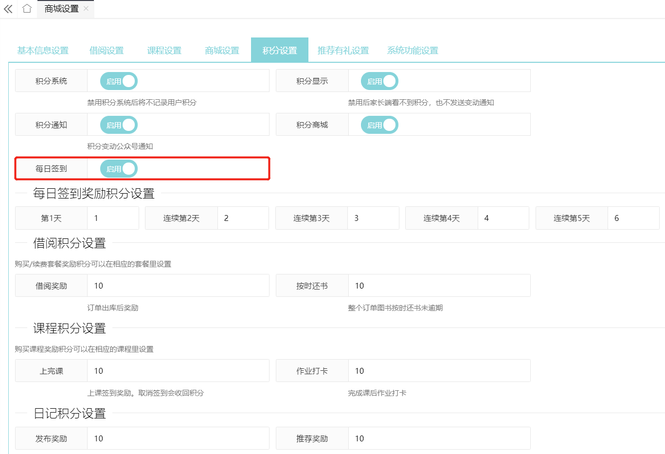The width and height of the screenshot is (665, 454).
Task: Edit the 连续第2天 points field
Action: [x=243, y=218]
